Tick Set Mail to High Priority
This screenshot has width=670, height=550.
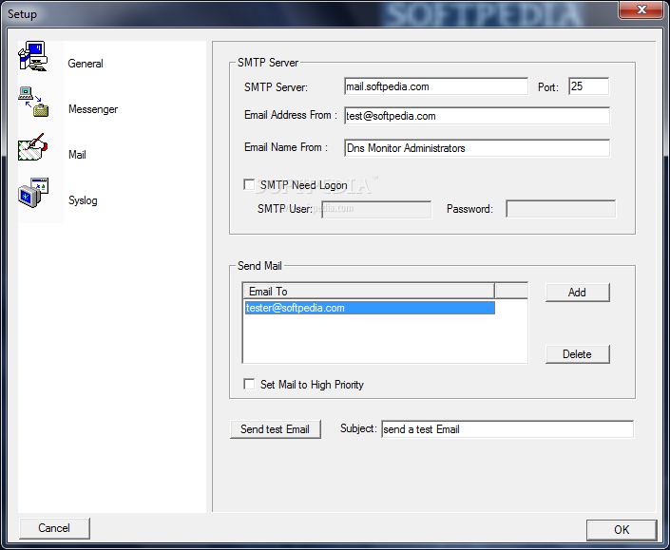(x=249, y=384)
